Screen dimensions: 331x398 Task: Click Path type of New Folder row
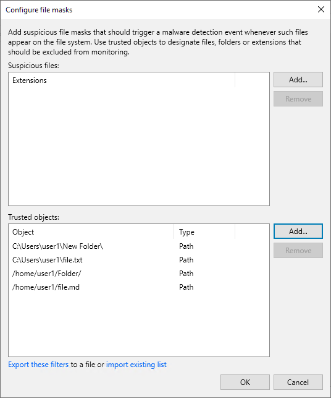click(x=186, y=246)
